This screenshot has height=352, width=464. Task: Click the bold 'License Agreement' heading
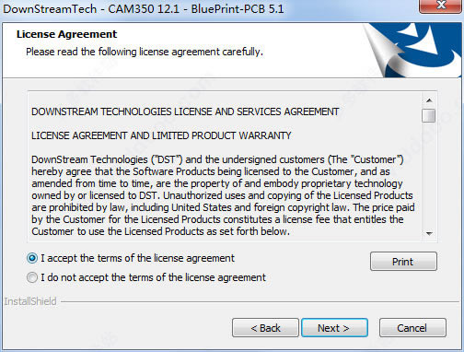66,34
